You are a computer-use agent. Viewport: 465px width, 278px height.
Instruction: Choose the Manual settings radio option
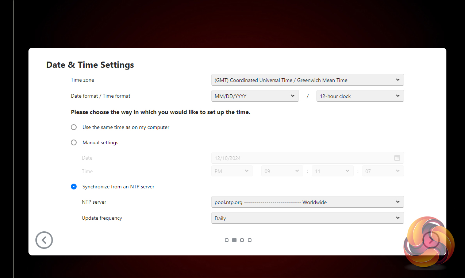74,142
